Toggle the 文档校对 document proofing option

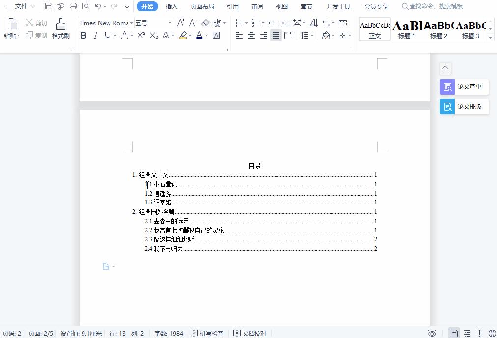tap(249, 333)
